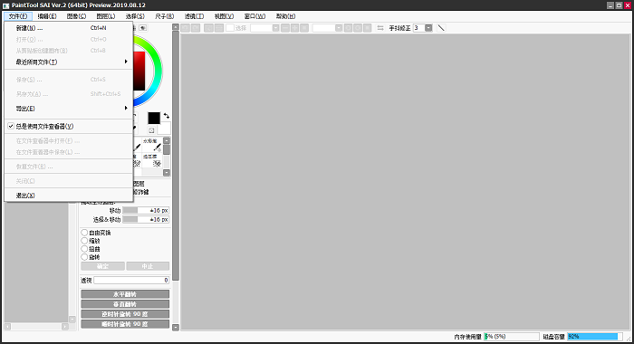Click tool panel scrollbar down arrow
Image resolution: width=634 pixels, height=344 pixels.
point(176,328)
